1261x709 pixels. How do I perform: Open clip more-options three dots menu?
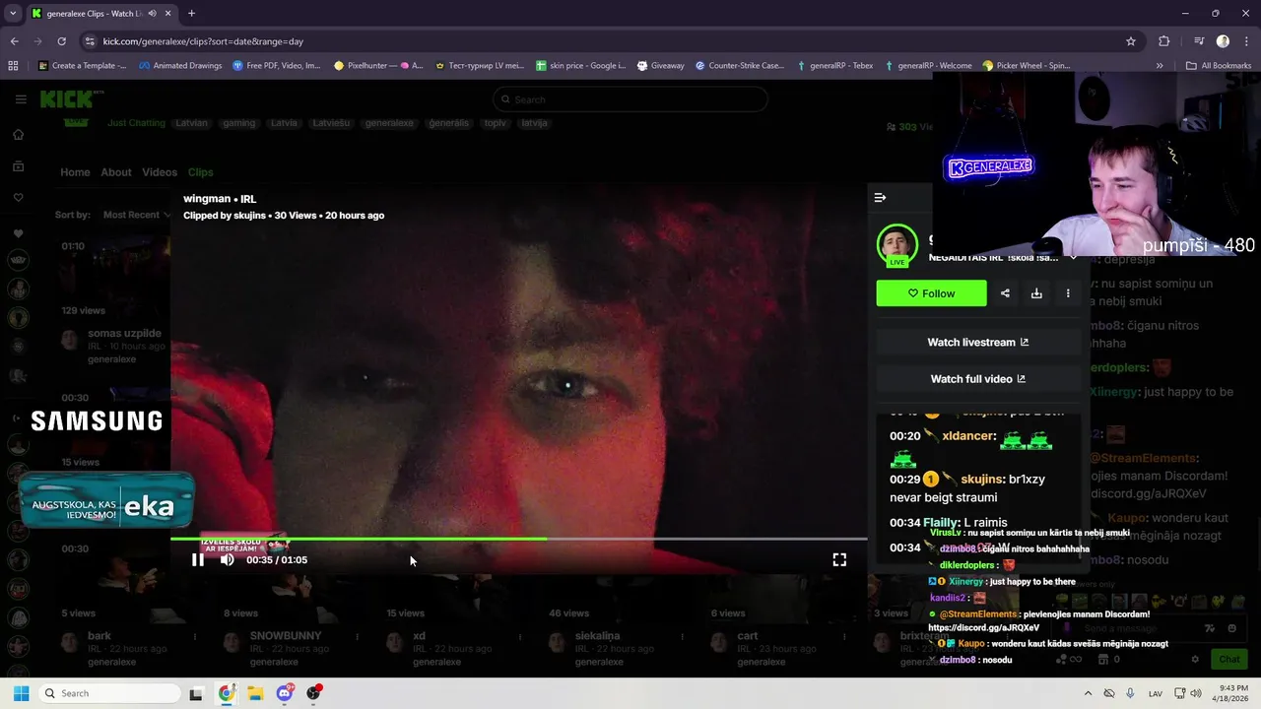(x=1068, y=293)
